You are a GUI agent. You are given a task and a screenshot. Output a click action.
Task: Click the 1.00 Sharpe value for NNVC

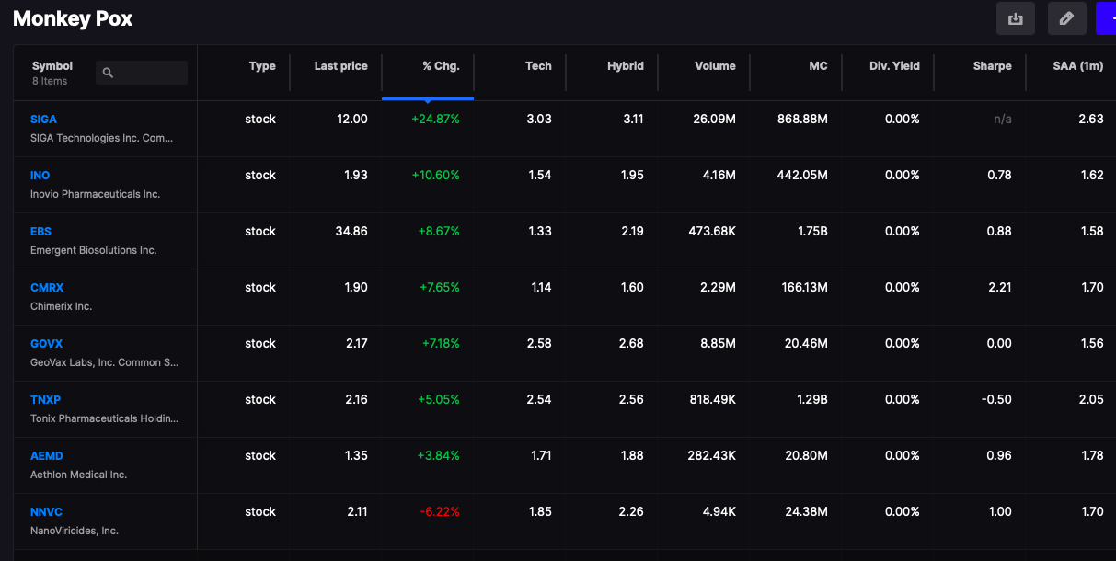point(1000,512)
